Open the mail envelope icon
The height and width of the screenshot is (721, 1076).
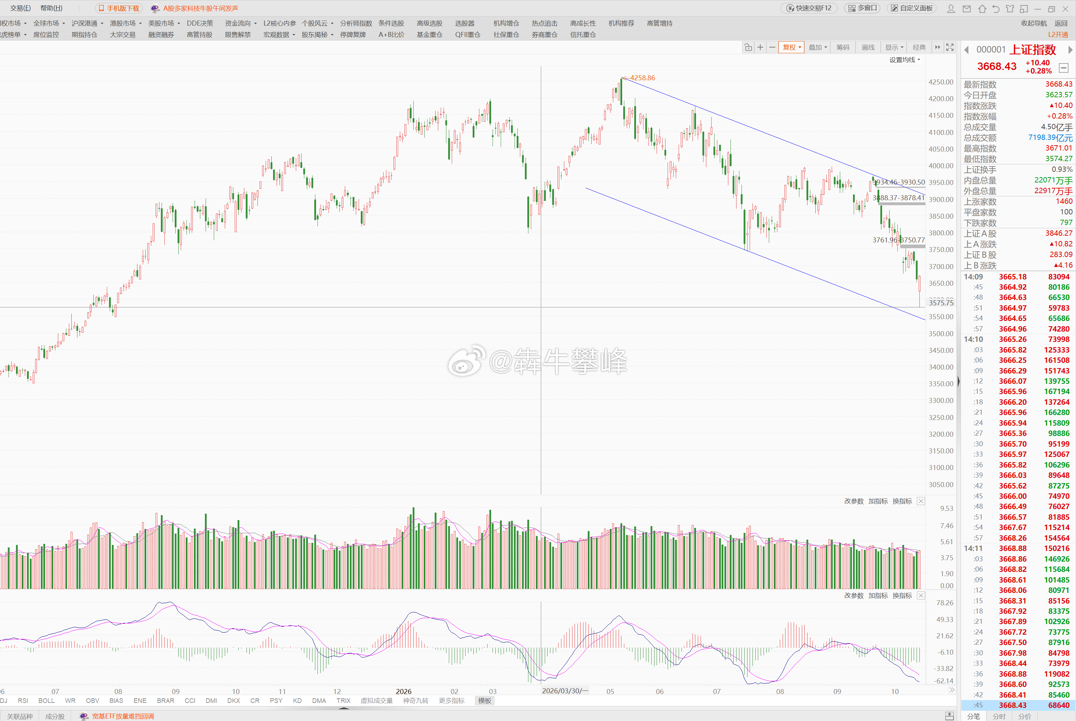point(967,9)
